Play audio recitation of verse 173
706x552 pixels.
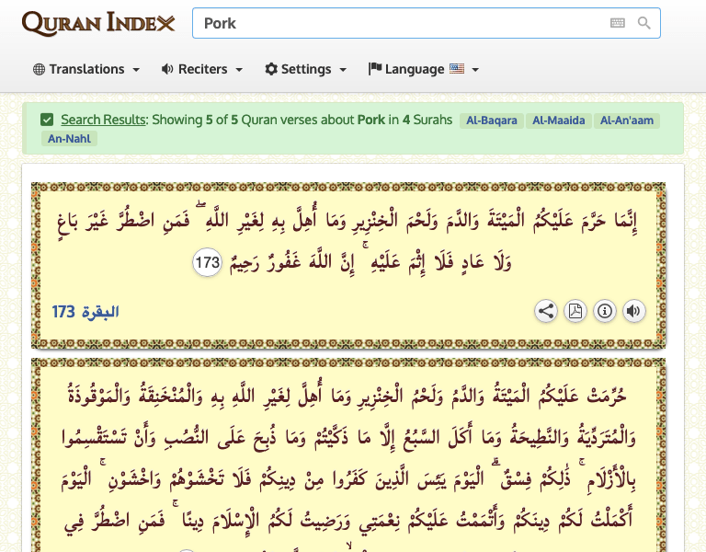coord(633,311)
